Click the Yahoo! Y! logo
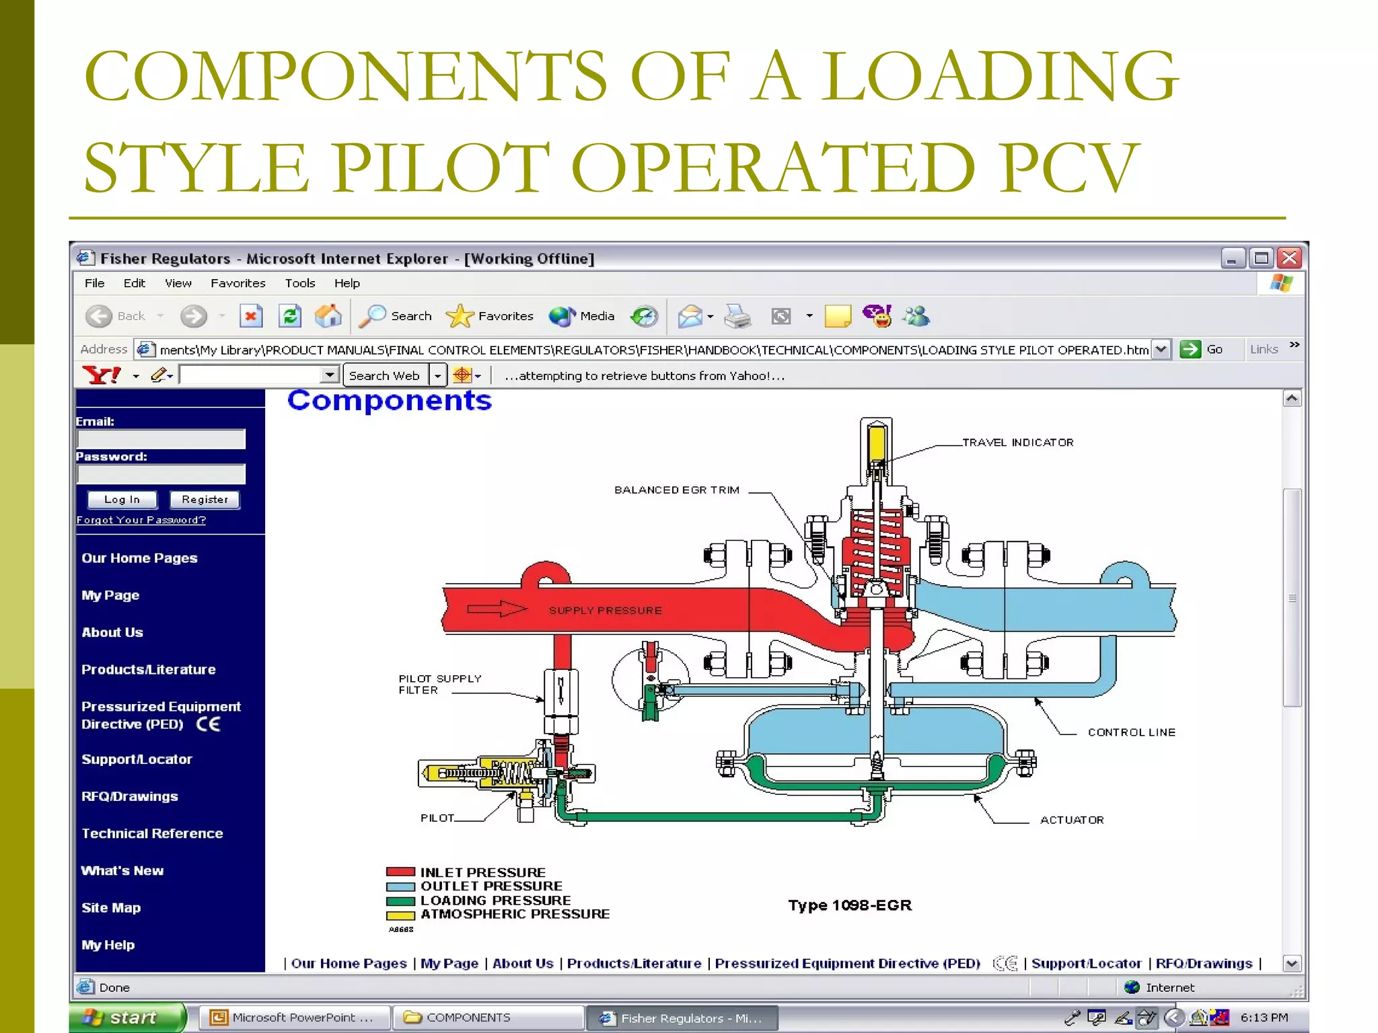This screenshot has height=1033, width=1378. [102, 375]
